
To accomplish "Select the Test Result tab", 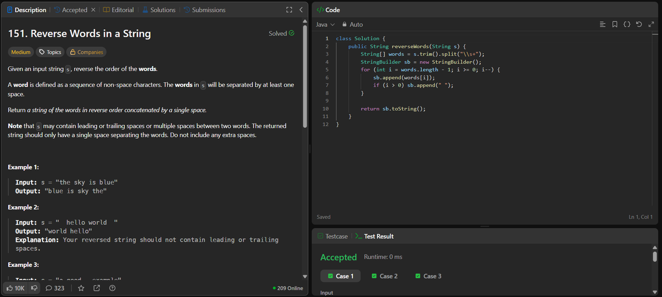I will click(375, 236).
